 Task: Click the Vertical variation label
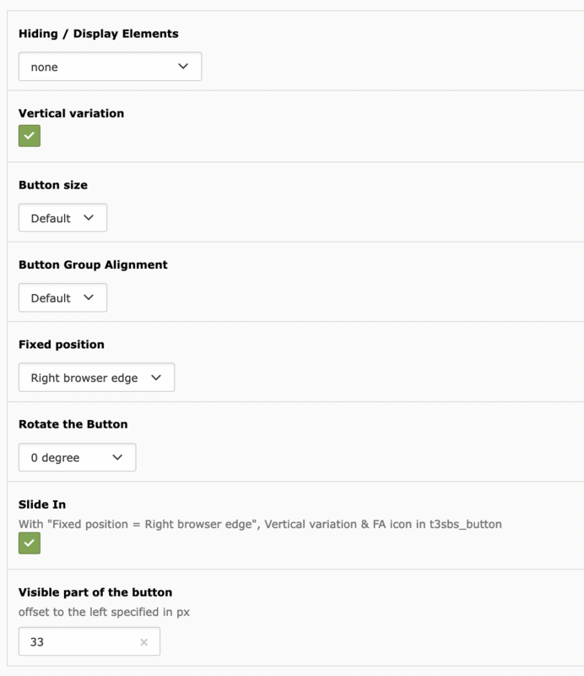(x=71, y=113)
